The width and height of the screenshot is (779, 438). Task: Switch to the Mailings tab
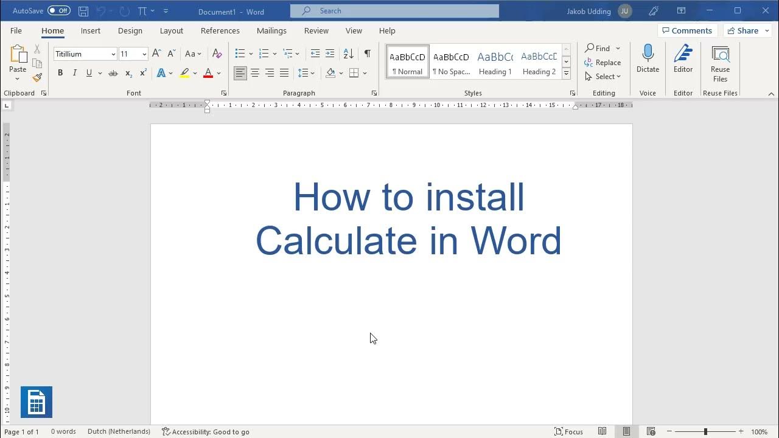click(x=271, y=30)
